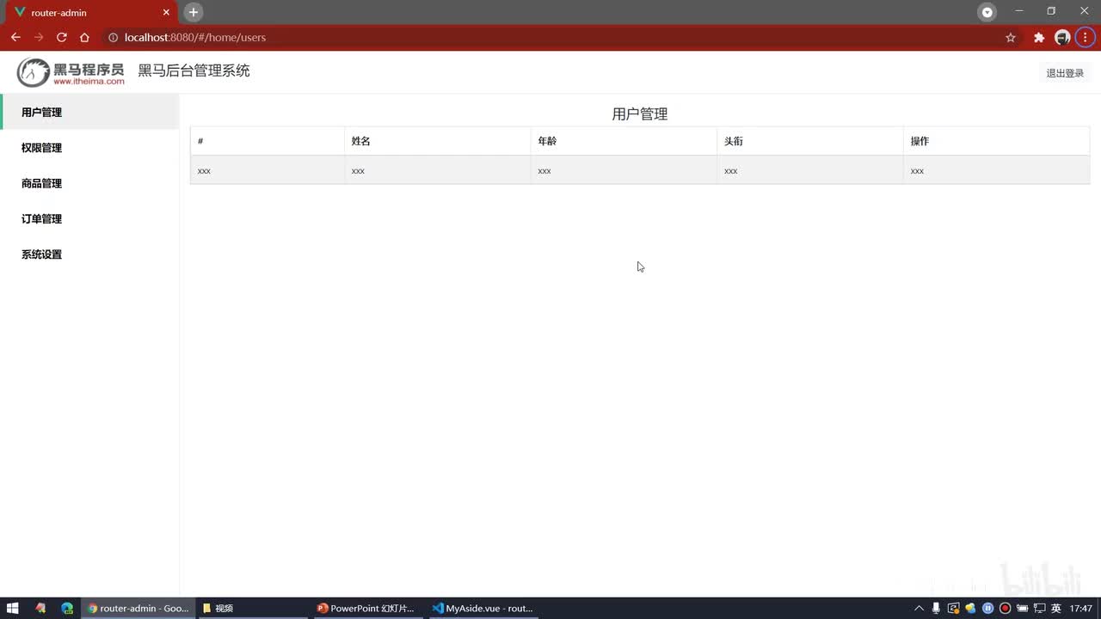The height and width of the screenshot is (619, 1101).
Task: Close the router-admin tab
Action: (167, 12)
